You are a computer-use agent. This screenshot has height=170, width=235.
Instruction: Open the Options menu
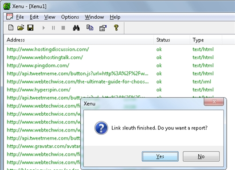70,17
